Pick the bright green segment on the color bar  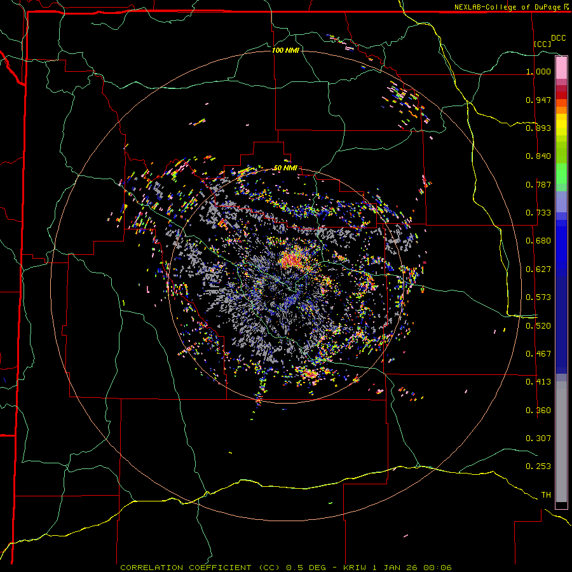click(x=561, y=174)
